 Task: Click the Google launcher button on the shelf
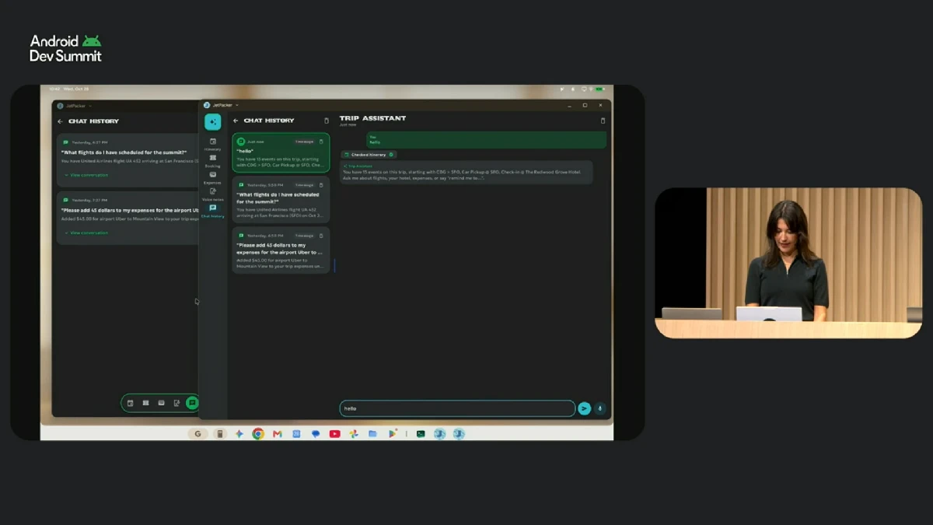(197, 434)
